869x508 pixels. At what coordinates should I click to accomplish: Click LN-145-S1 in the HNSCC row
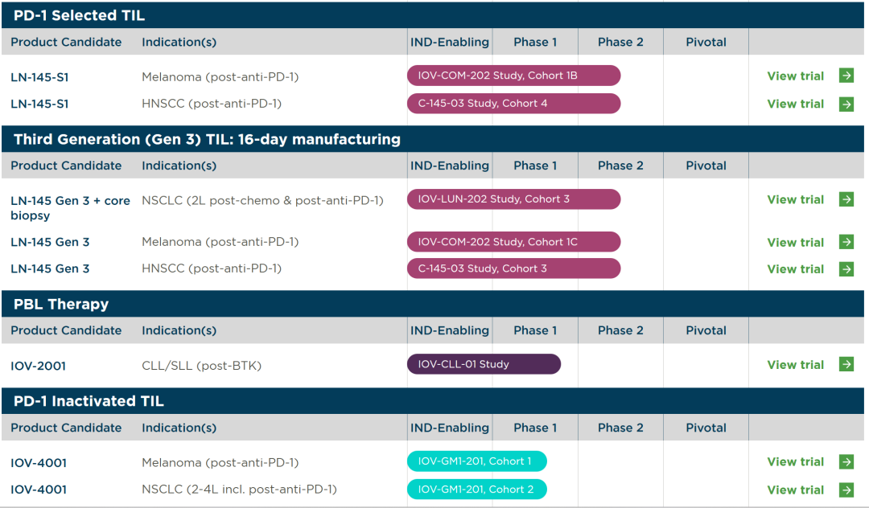coord(39,104)
